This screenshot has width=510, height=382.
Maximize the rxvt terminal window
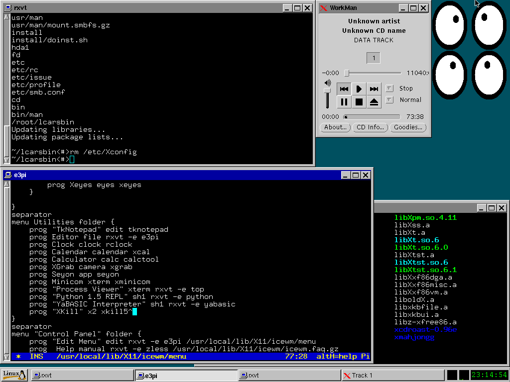(x=297, y=8)
